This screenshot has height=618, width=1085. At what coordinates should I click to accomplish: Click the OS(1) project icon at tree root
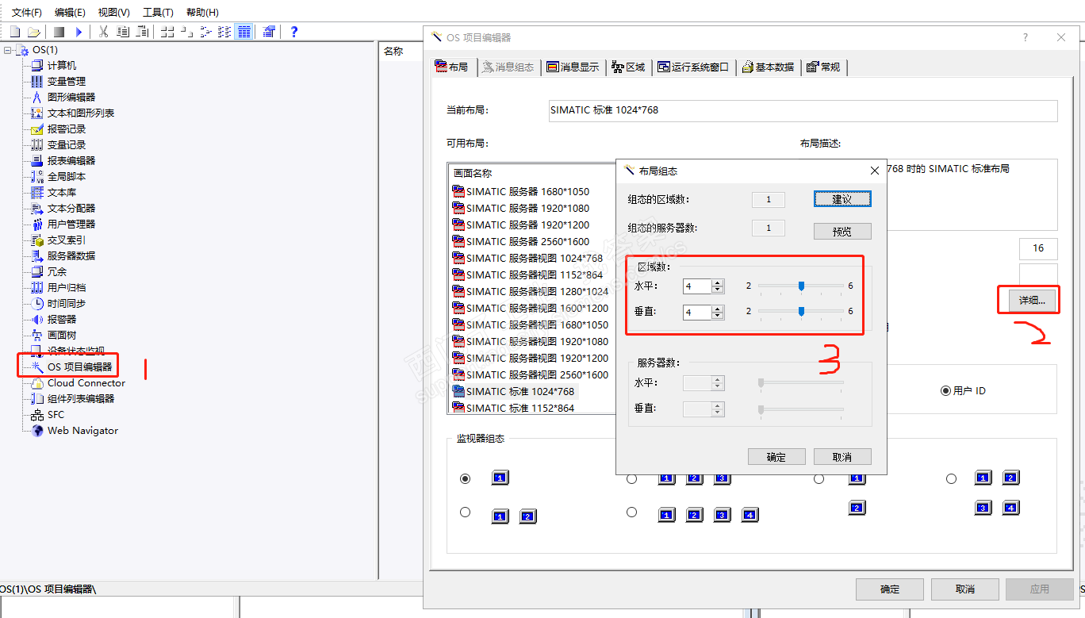point(22,50)
